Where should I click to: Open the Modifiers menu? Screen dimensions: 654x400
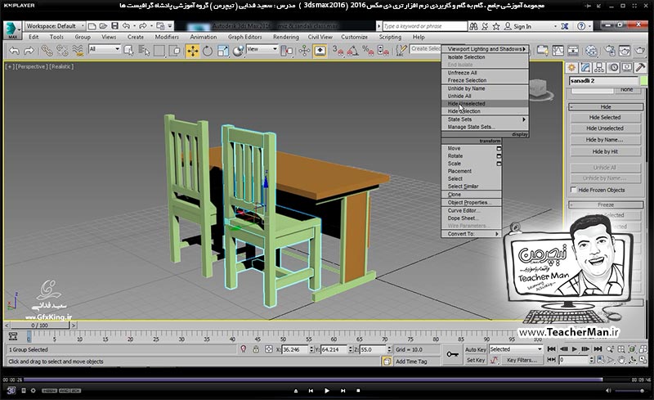click(167, 37)
